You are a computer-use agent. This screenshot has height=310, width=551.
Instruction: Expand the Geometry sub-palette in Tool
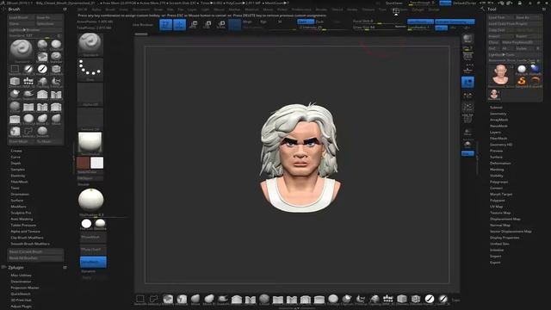point(498,114)
